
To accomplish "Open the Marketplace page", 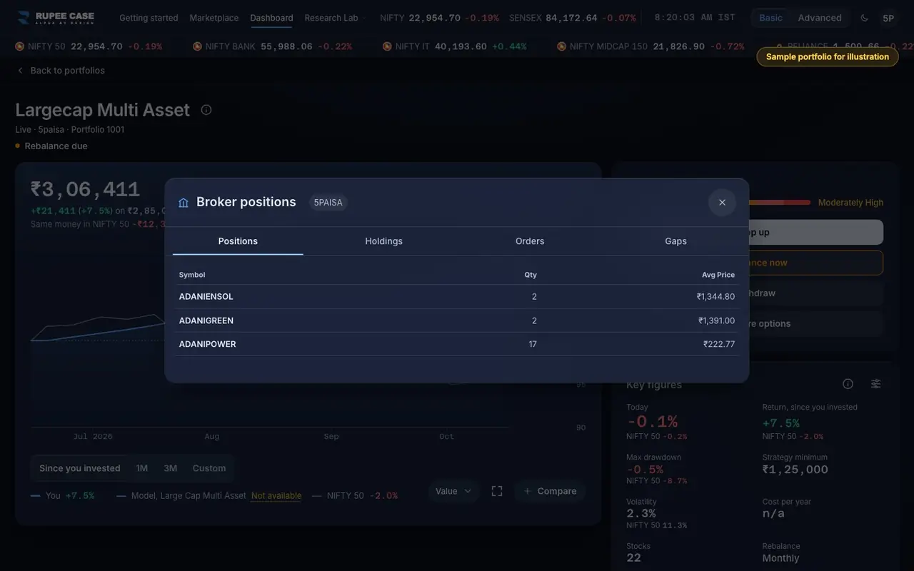I will pos(214,18).
